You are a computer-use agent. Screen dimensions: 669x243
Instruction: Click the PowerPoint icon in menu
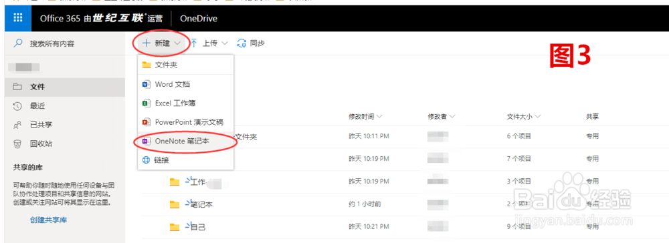click(x=147, y=122)
